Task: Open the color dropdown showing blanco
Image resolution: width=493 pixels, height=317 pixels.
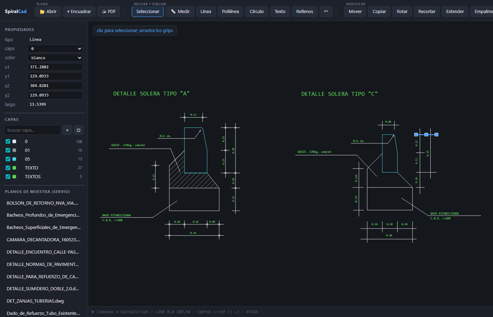Action: 55,58
